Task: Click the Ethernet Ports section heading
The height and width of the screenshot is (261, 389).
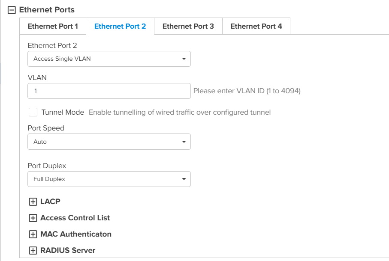Action: [47, 10]
